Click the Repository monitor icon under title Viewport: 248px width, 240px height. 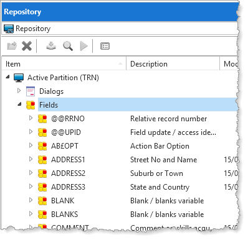point(9,29)
